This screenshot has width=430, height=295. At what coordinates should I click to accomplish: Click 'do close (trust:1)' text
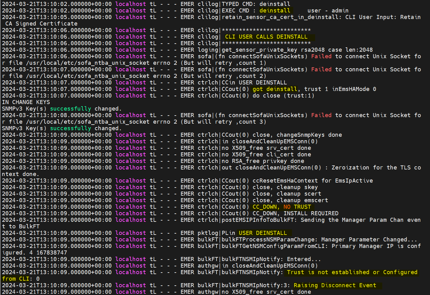coord(284,96)
